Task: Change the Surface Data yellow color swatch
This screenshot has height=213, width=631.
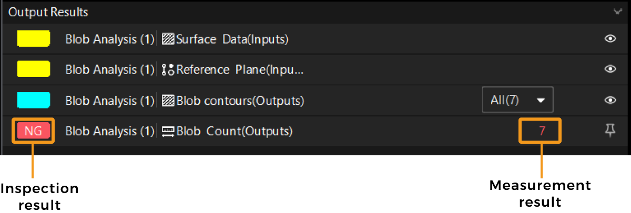Action: pos(34,39)
